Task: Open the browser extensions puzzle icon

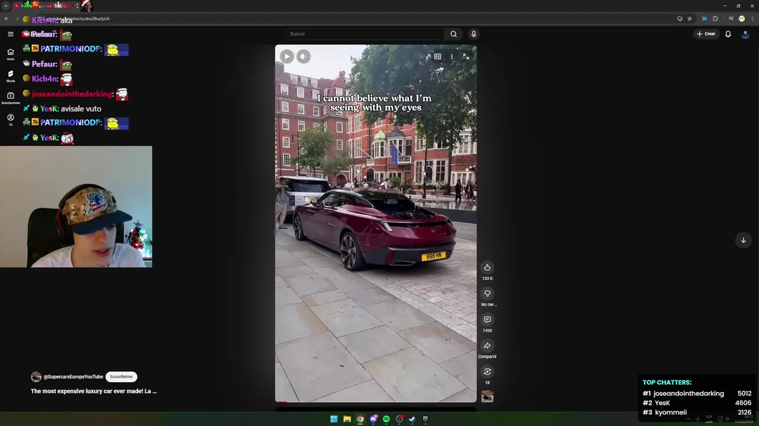Action: pos(715,18)
